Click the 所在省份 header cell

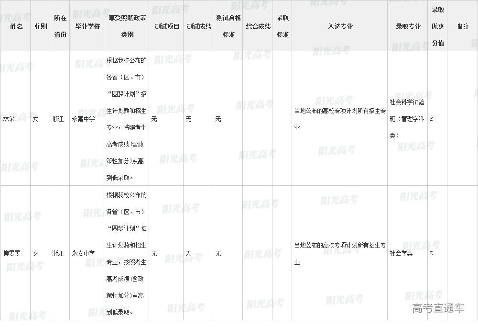60,26
